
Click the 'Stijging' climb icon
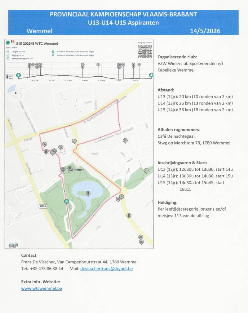point(8,55)
